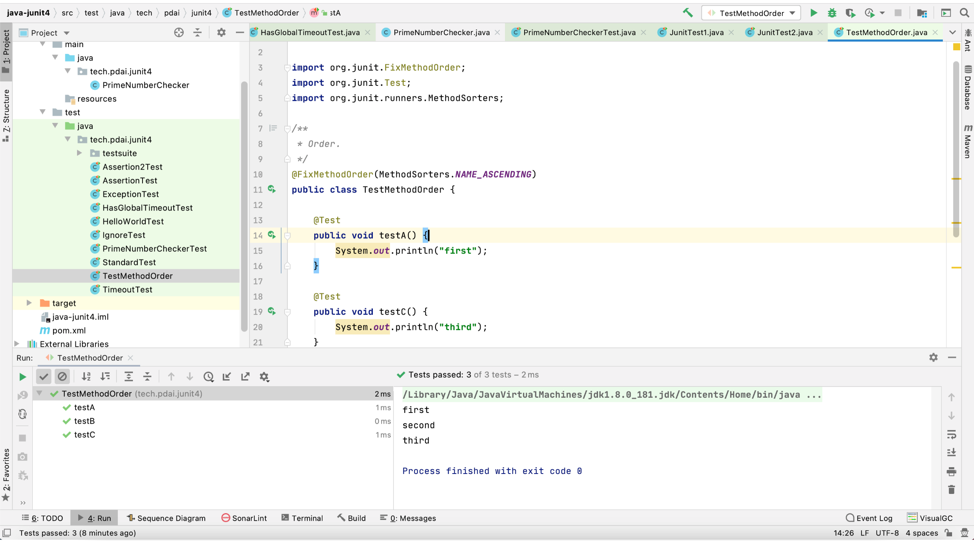Toggle Show Ignored tests button
The height and width of the screenshot is (541, 974).
62,376
